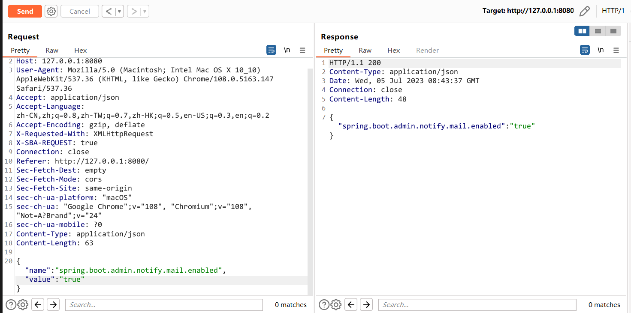Jump to previous match in Request search
Screen dimensions: 631x313
(38, 305)
